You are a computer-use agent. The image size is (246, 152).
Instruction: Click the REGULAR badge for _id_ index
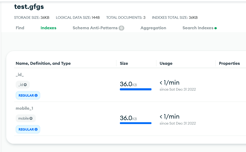click(x=28, y=95)
